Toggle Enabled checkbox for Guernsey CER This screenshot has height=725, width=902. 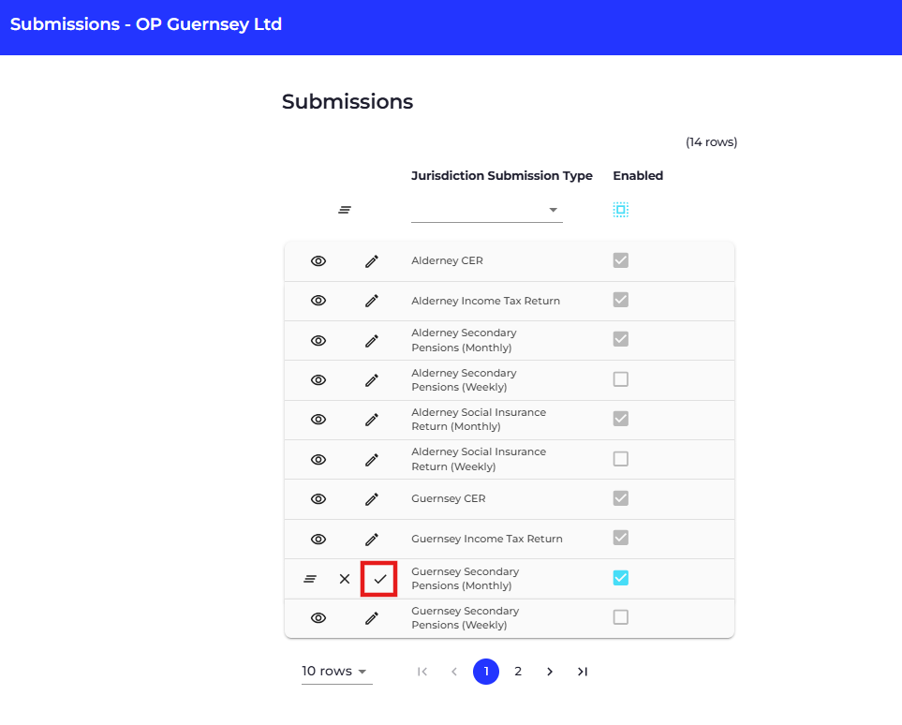621,498
